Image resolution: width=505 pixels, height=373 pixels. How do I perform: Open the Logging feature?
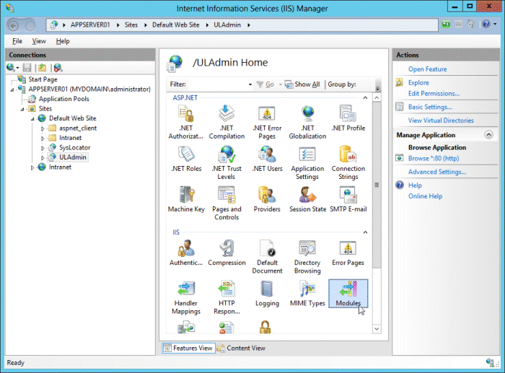pos(267,294)
